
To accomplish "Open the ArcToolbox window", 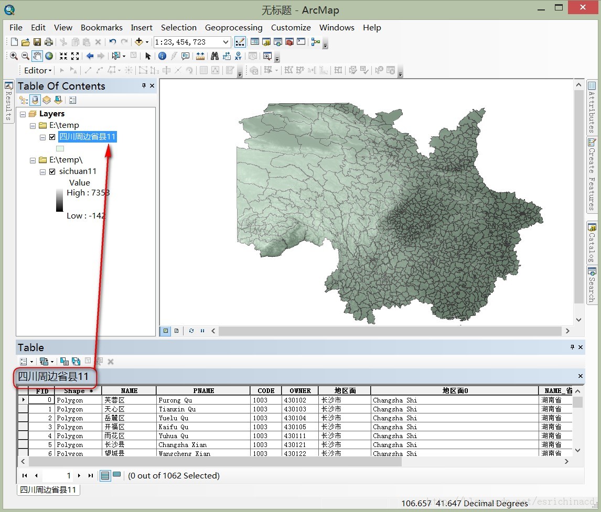I will [289, 42].
